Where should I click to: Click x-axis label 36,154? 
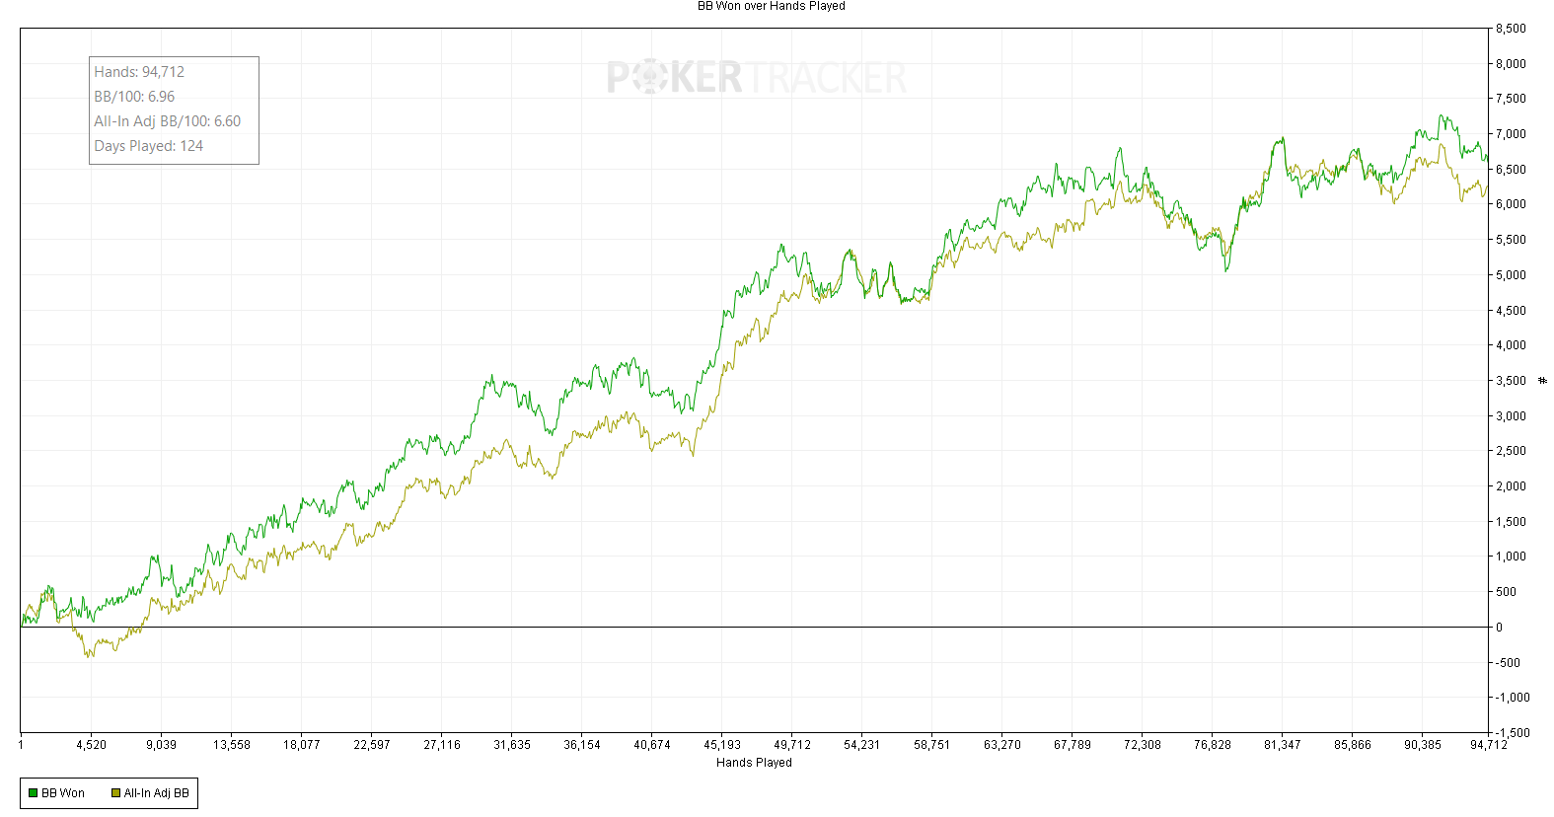click(x=581, y=745)
